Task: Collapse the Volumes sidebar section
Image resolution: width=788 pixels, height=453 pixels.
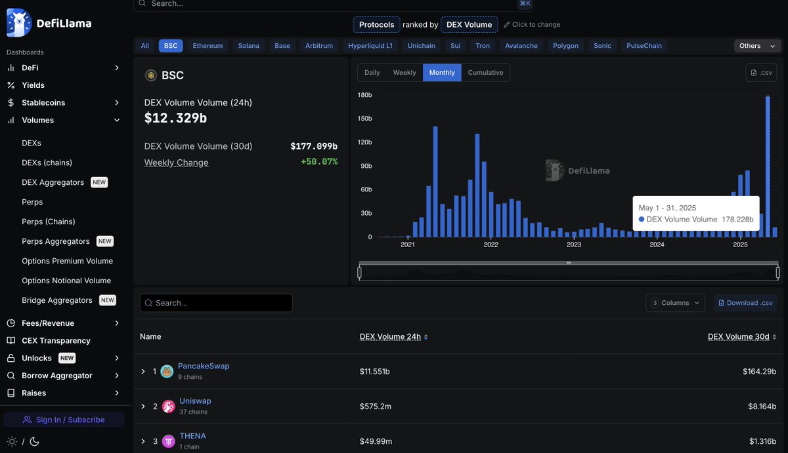Action: click(x=117, y=120)
